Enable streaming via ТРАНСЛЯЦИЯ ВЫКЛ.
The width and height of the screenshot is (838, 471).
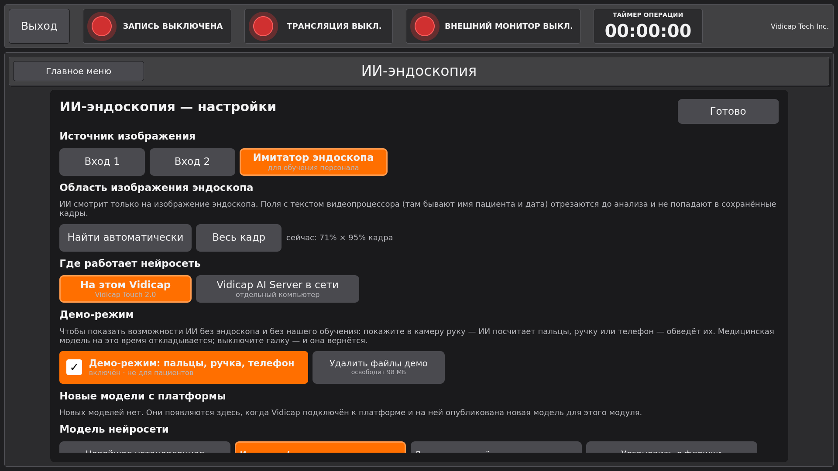pos(319,26)
